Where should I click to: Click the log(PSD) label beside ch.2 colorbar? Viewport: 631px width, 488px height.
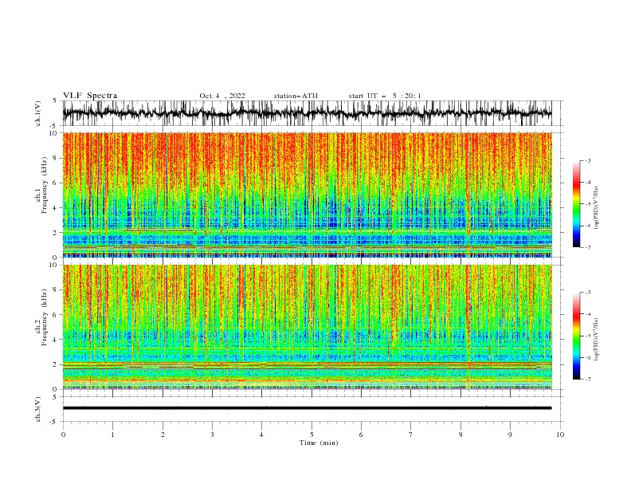596,340
